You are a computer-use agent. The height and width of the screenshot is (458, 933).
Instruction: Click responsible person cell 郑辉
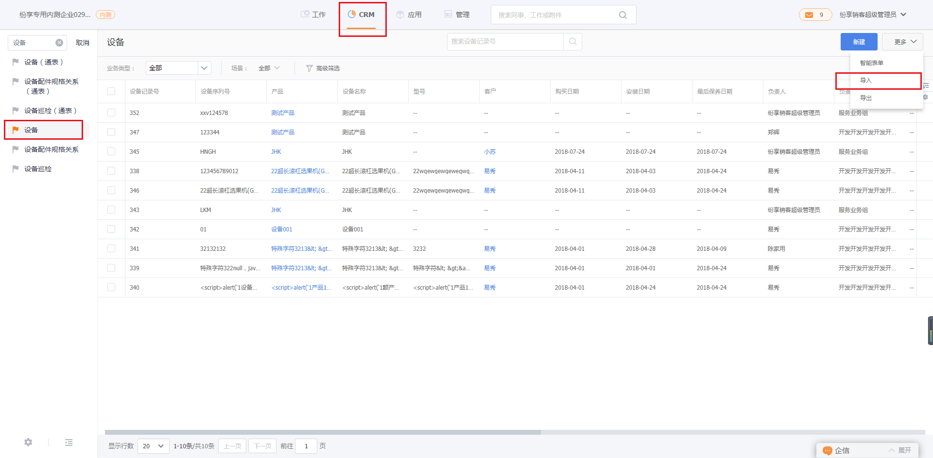pyautogui.click(x=774, y=132)
